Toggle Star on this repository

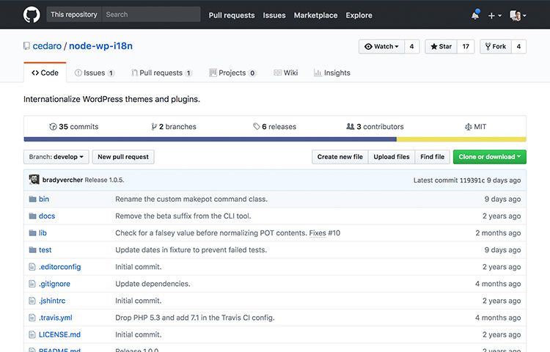[441, 46]
